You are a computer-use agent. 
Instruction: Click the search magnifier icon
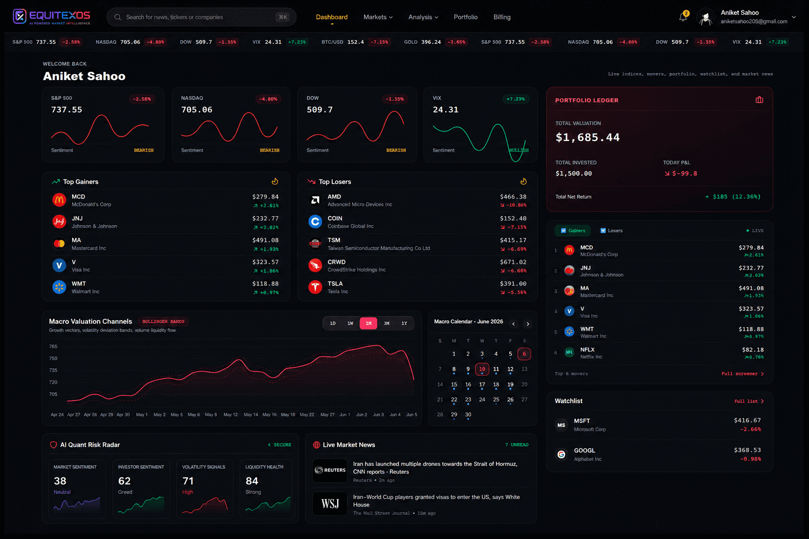click(x=117, y=17)
